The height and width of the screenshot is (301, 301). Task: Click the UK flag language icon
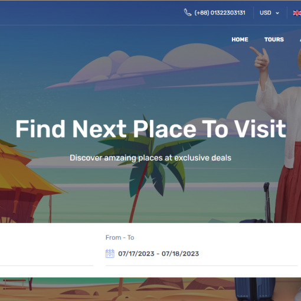tap(297, 13)
